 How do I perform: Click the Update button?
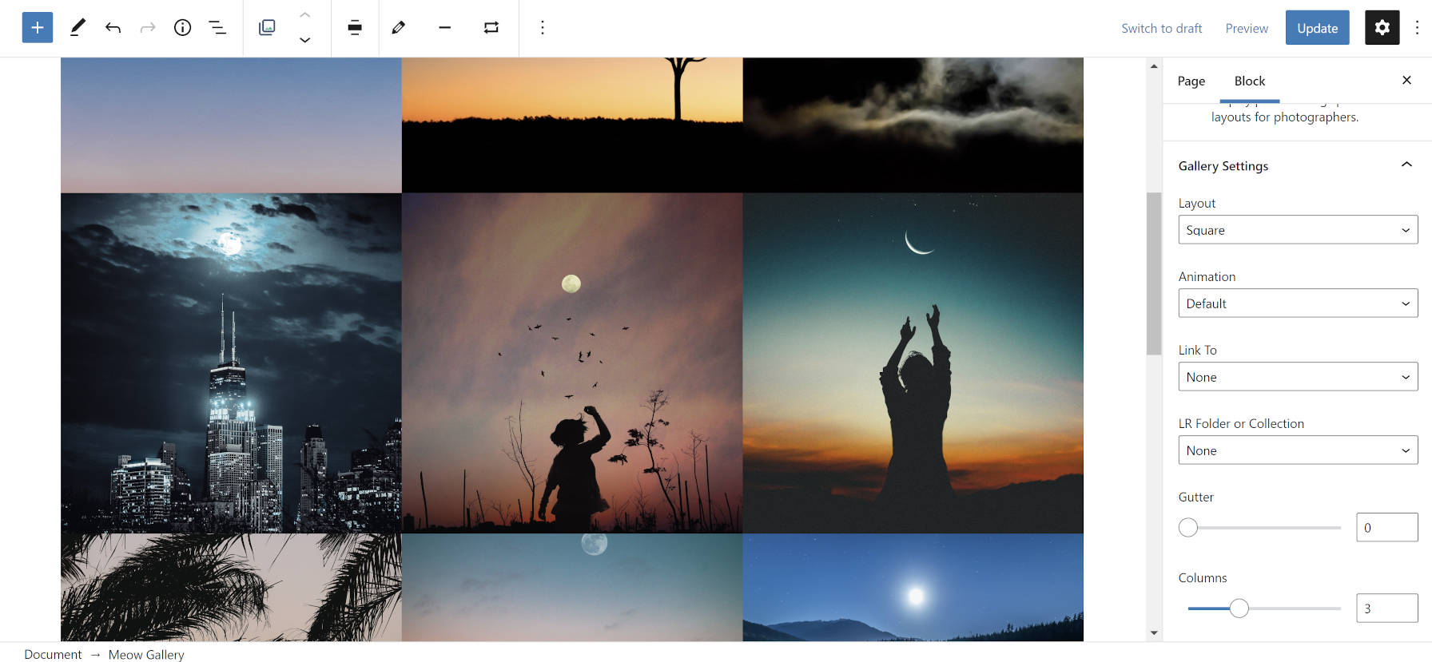point(1318,28)
